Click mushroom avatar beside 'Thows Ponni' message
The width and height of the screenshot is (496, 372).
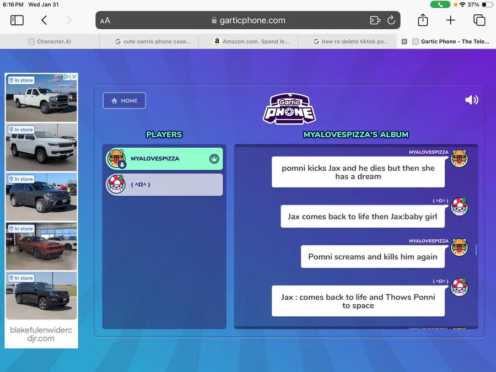coord(459,287)
